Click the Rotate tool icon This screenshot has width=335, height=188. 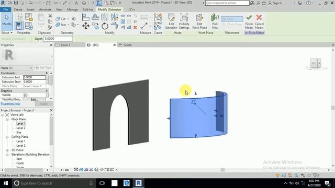coord(105,26)
